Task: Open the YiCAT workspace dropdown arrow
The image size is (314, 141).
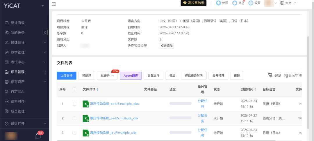Action: (42, 6)
